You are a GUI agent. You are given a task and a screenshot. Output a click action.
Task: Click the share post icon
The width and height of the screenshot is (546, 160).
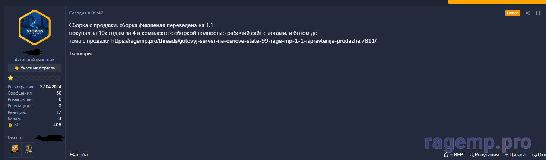[528, 13]
